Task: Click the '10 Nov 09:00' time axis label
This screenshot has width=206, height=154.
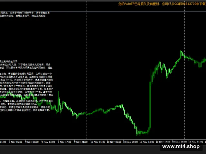Action: coord(130,142)
